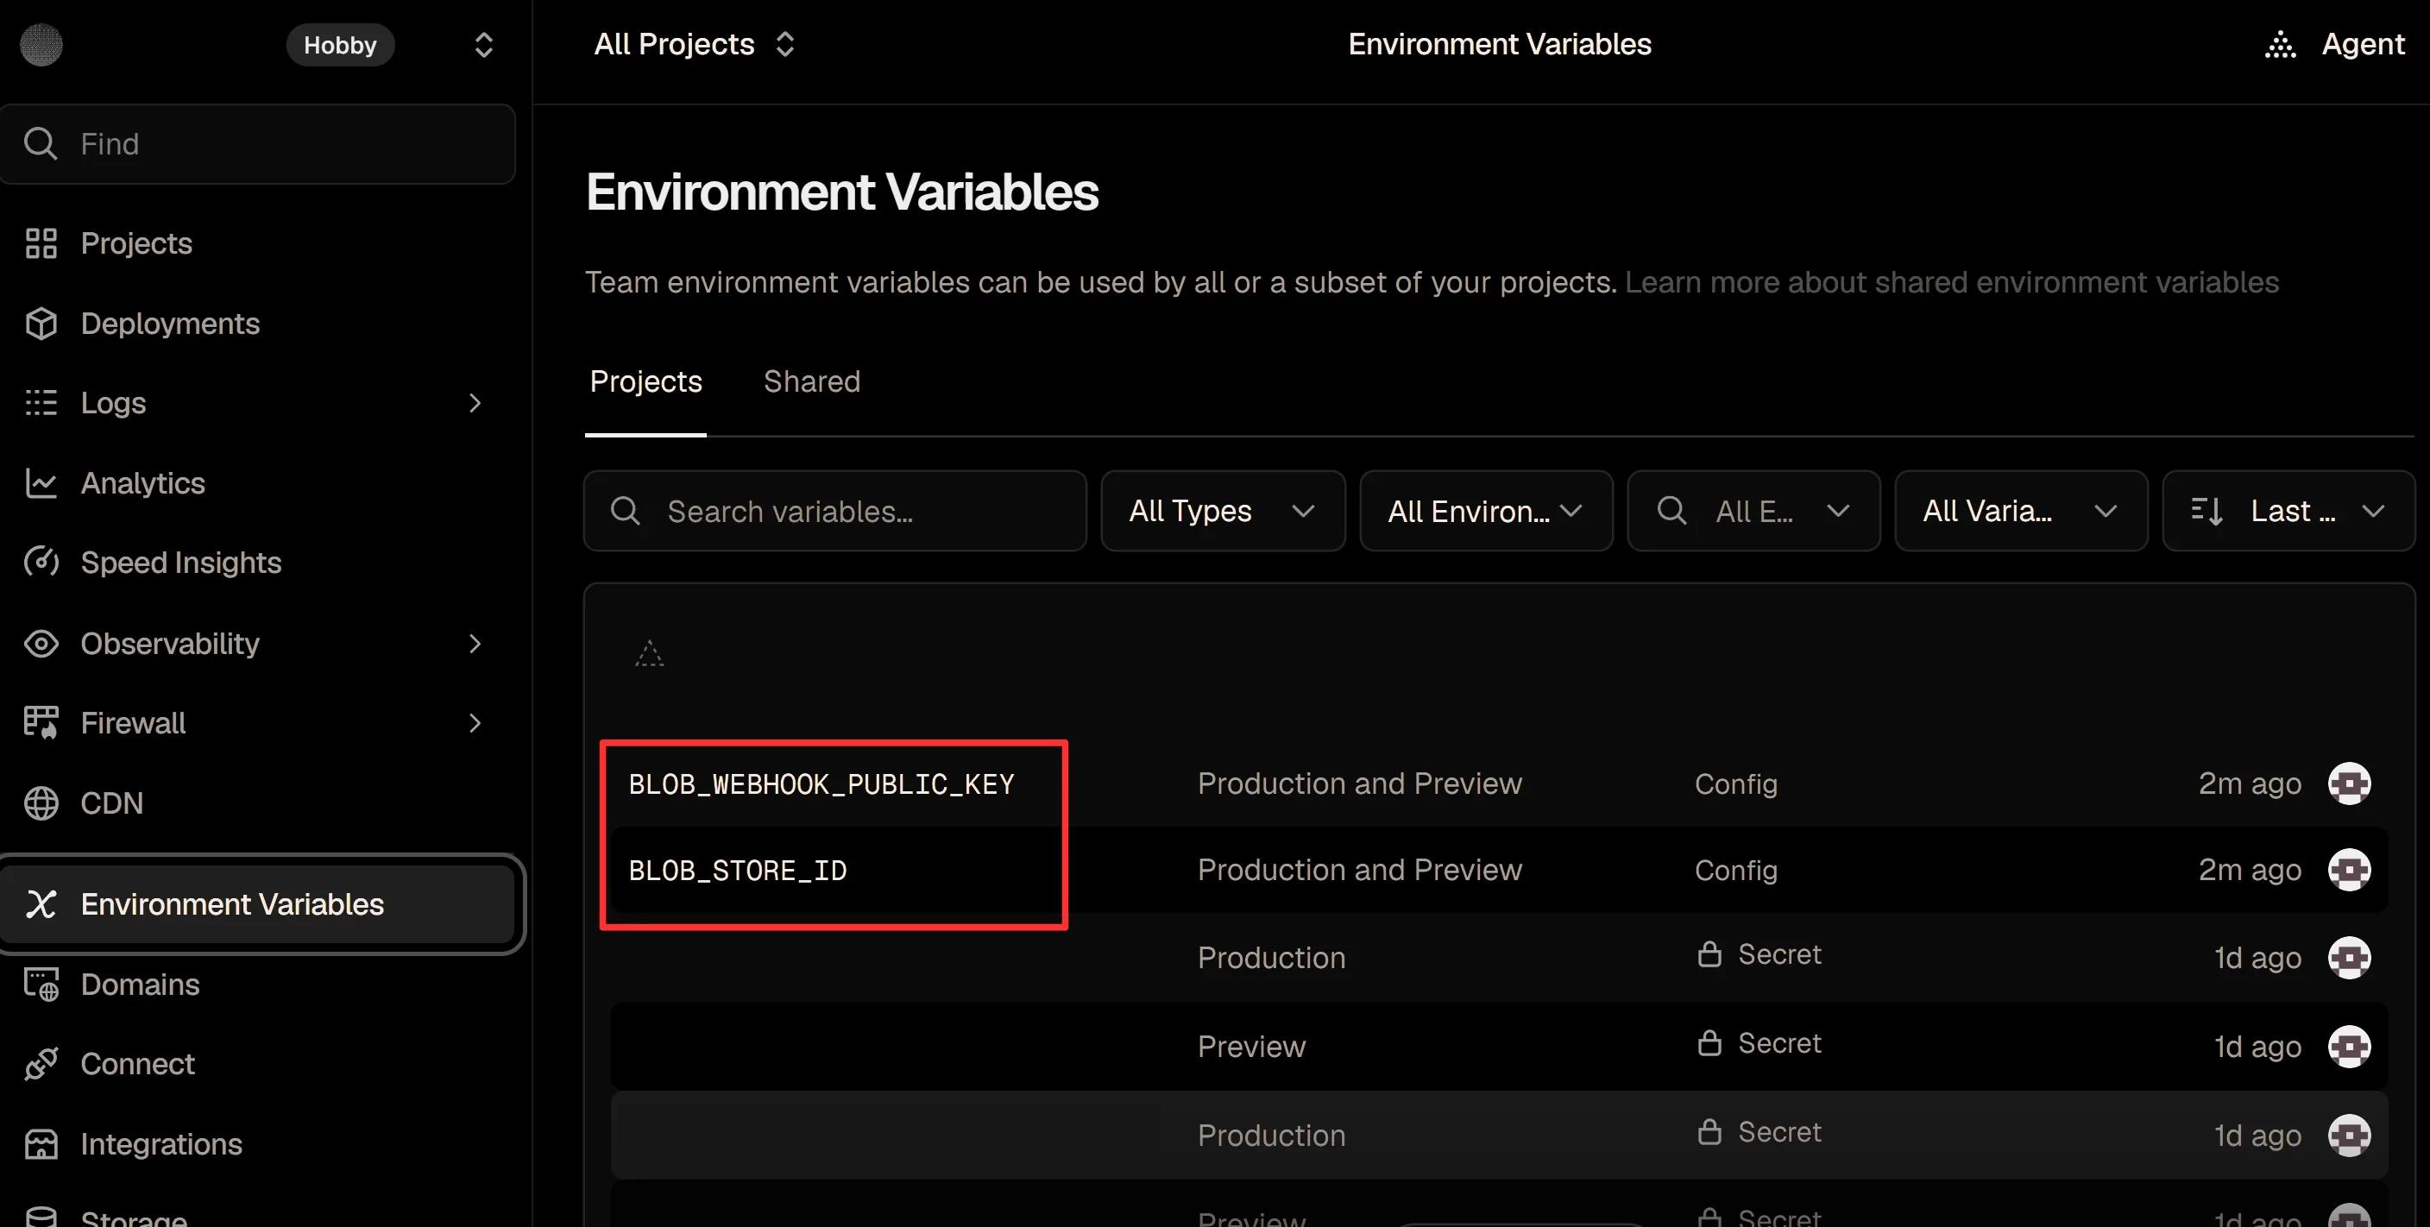Open the All Environments filter dropdown
The height and width of the screenshot is (1227, 2430).
(1486, 510)
